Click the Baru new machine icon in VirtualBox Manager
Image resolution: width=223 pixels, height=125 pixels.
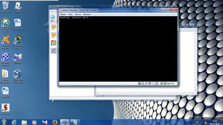(x=53, y=17)
